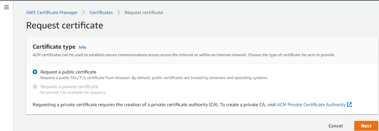Visit the ACM Private Certificate Authority link
Viewport: 379px width, 131px height.
point(311,105)
